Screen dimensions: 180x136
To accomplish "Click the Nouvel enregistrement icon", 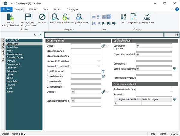I will point(10,17).
